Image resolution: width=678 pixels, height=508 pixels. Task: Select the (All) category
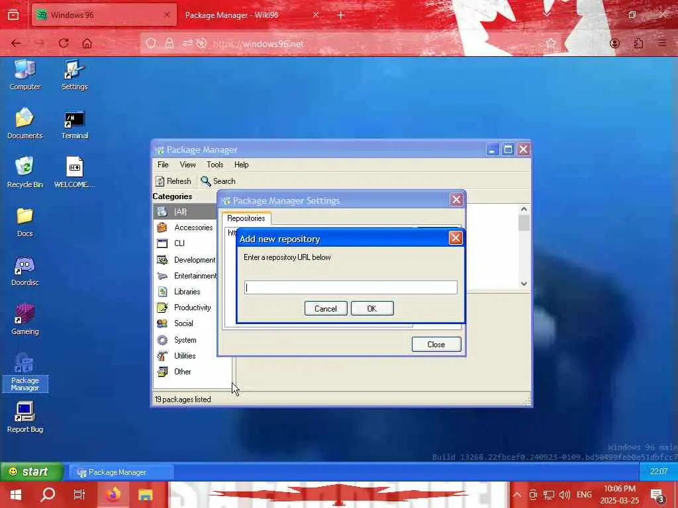[185, 212]
